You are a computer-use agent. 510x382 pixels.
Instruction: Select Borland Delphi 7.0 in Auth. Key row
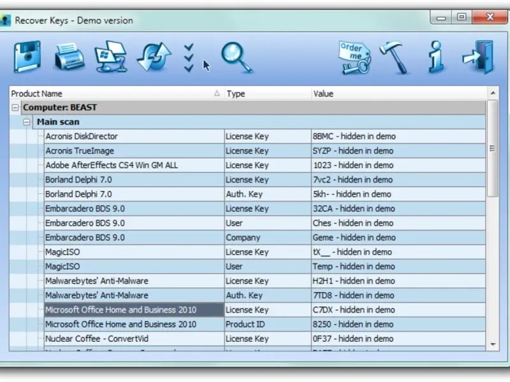coord(78,194)
